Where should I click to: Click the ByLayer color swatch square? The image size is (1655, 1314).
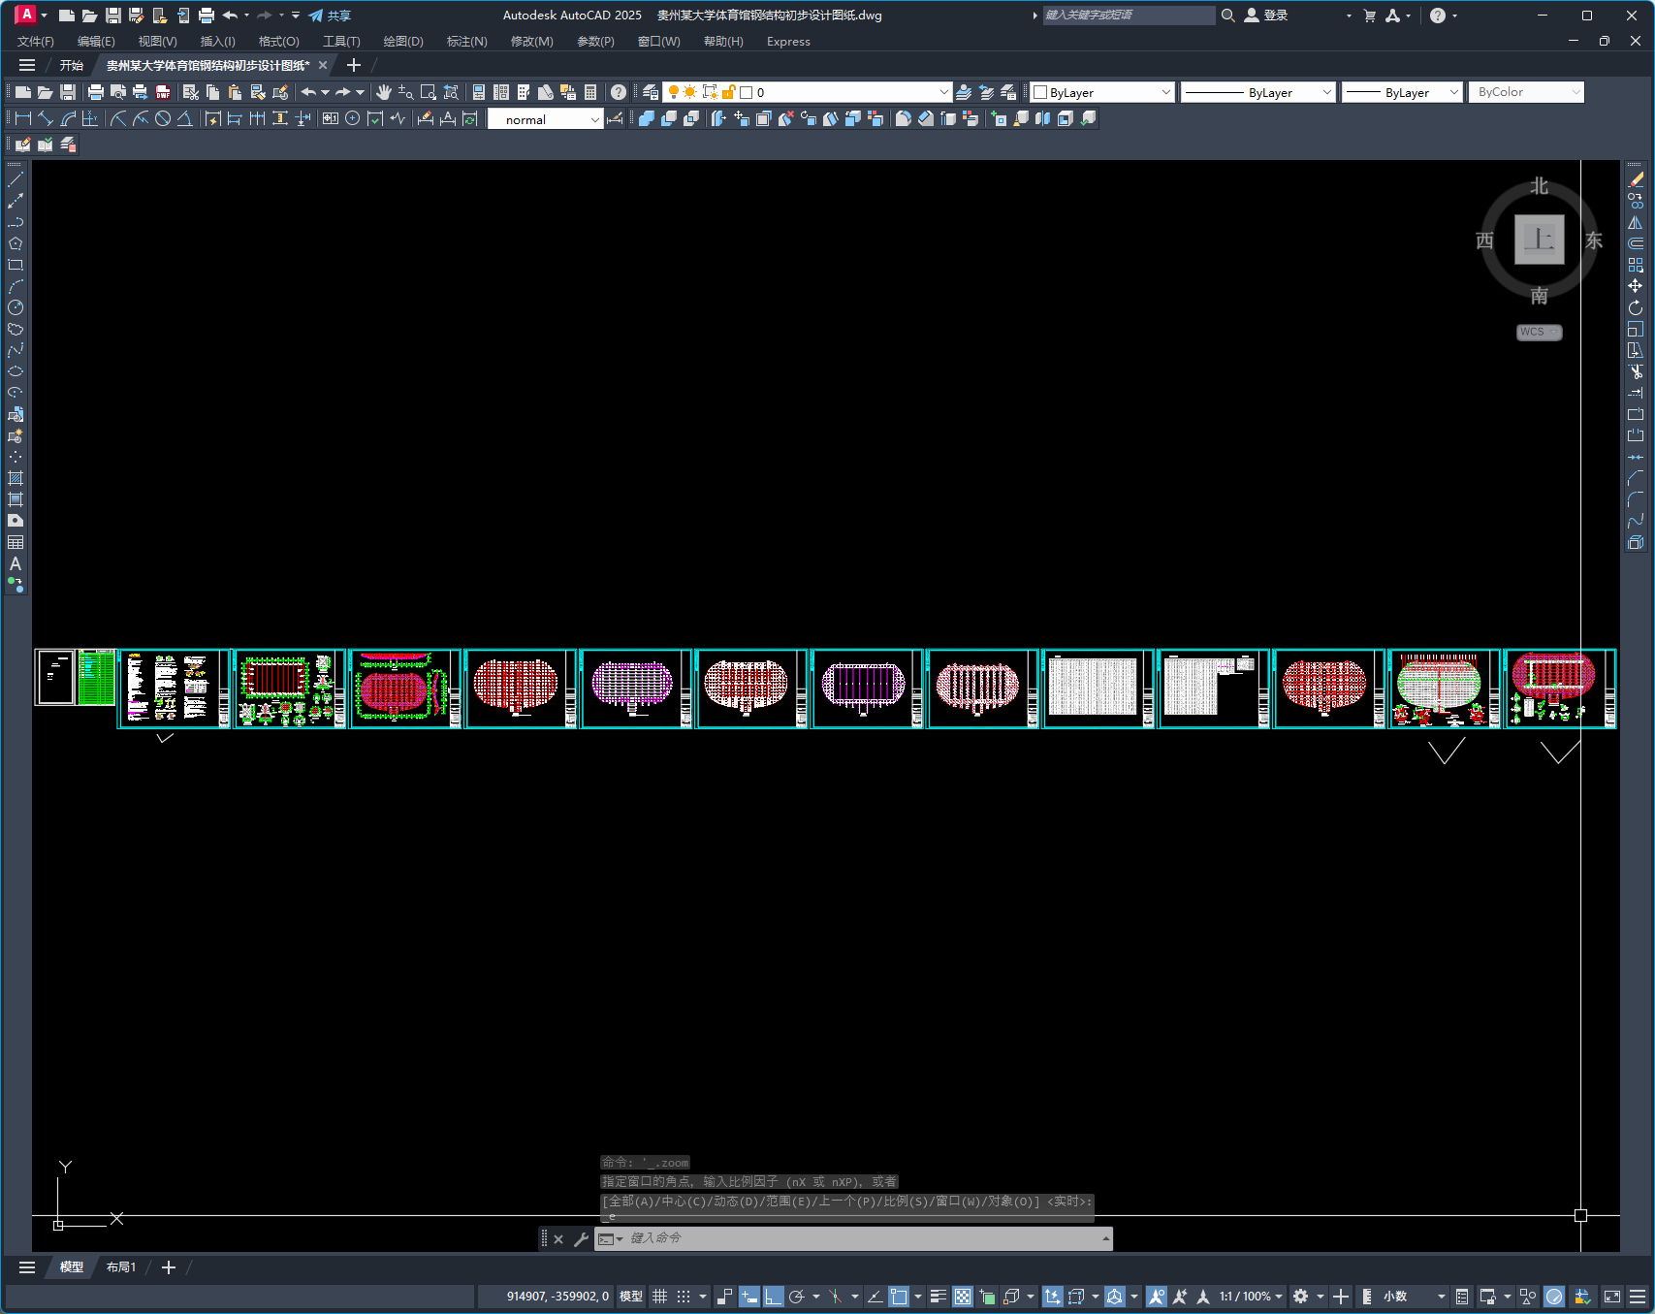pos(1040,92)
